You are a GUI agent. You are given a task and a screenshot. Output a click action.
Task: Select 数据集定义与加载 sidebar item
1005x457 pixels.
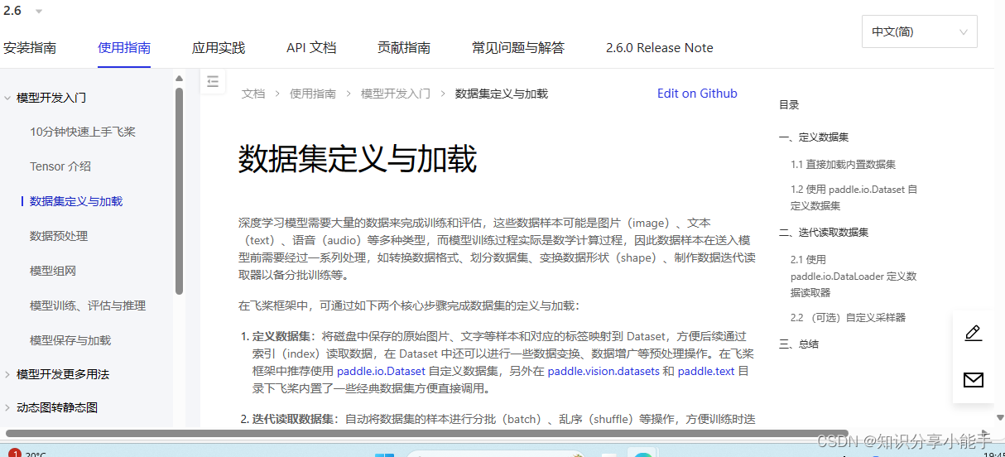pos(76,201)
